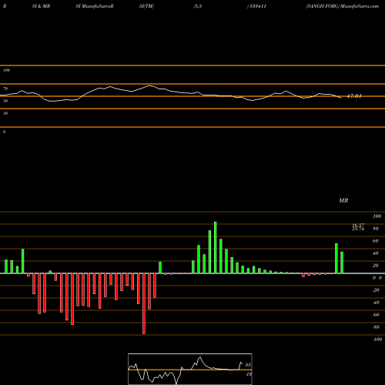Click the MR axis label -20
This screenshot has height=385, width=385.
376,290
